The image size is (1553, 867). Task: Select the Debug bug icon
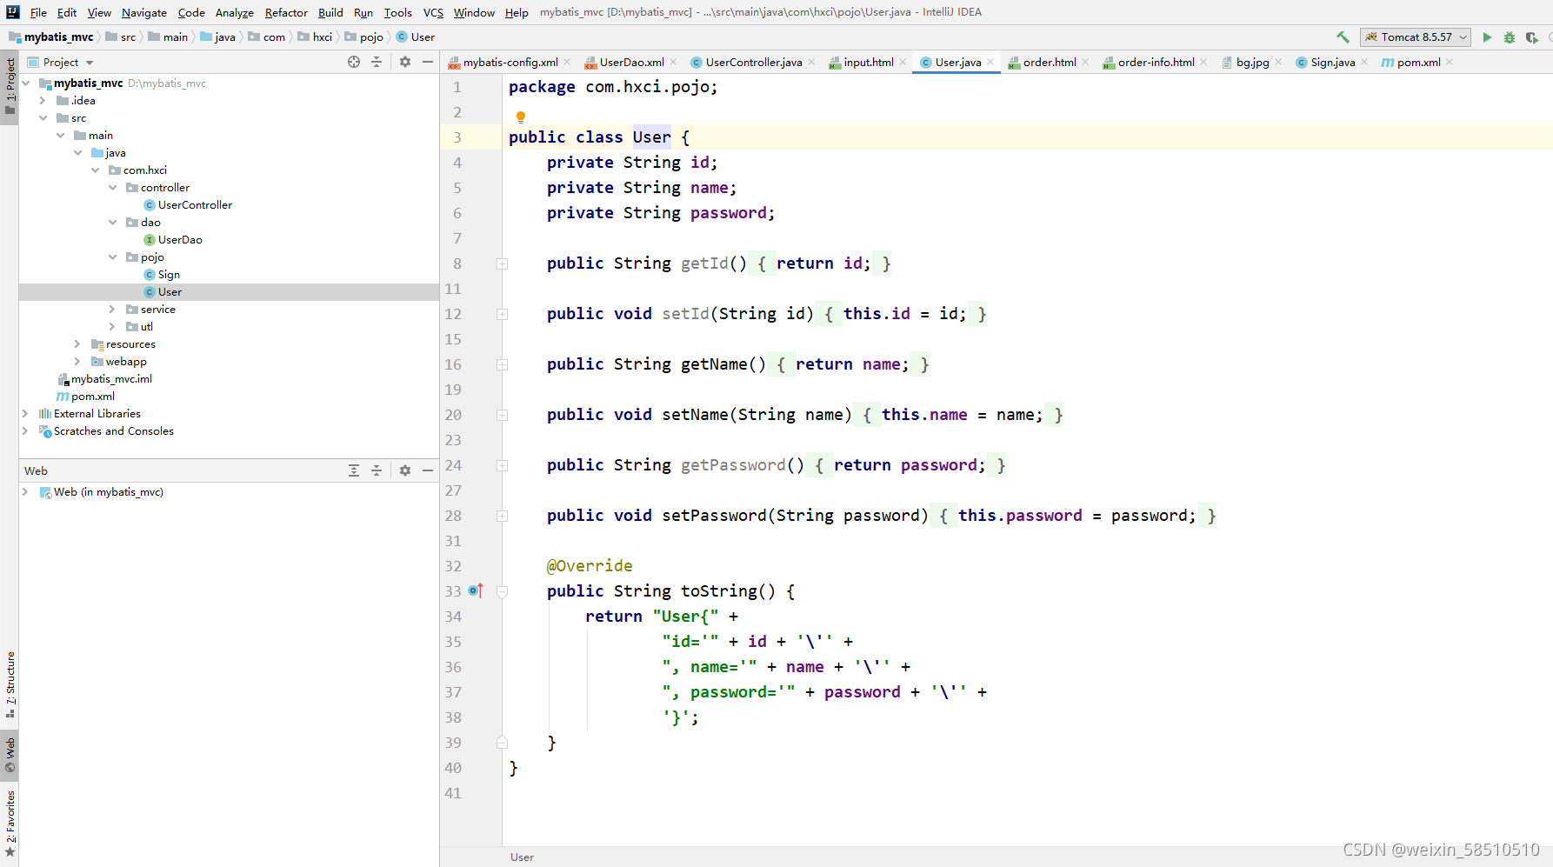pyautogui.click(x=1510, y=37)
